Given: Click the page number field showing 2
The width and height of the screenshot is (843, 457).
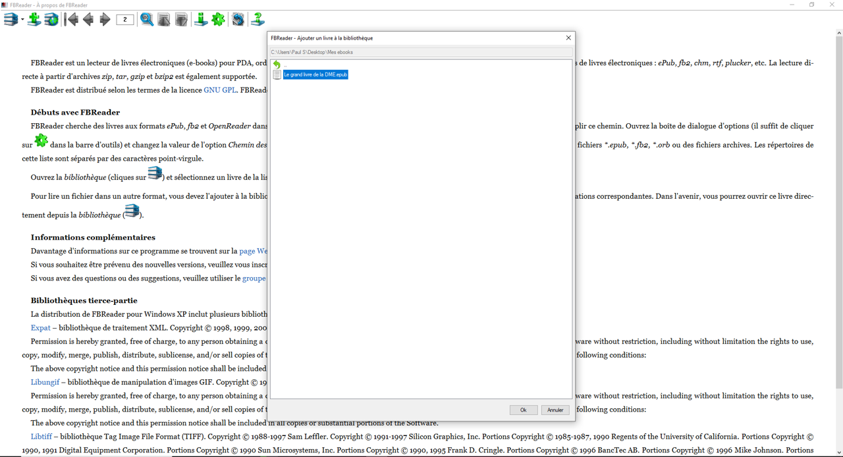Looking at the screenshot, I should coord(124,20).
